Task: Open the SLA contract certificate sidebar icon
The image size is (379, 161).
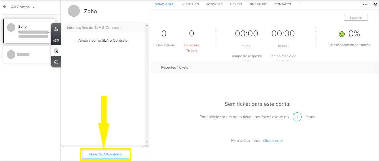Action: click(x=56, y=51)
